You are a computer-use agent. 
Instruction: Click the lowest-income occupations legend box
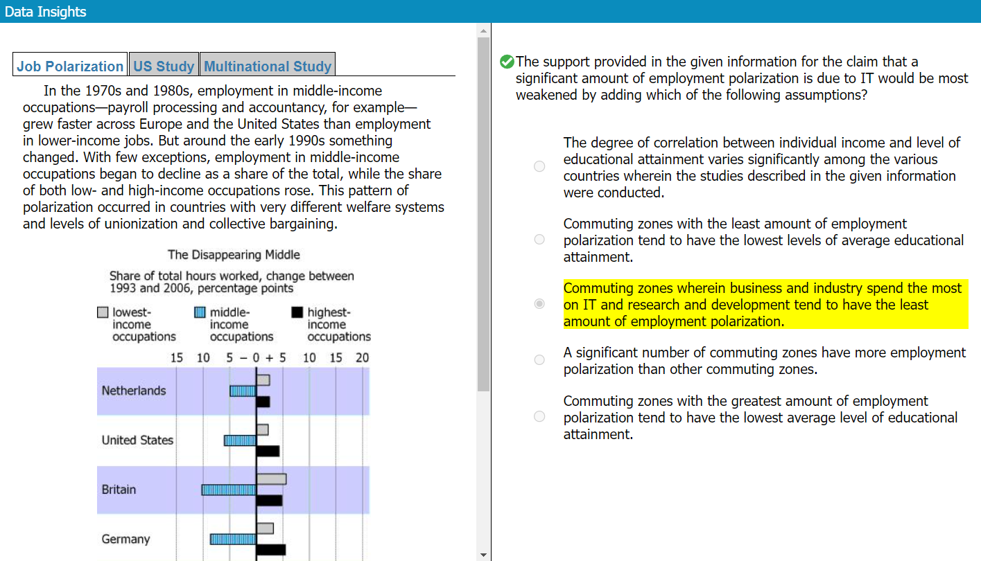(x=103, y=313)
